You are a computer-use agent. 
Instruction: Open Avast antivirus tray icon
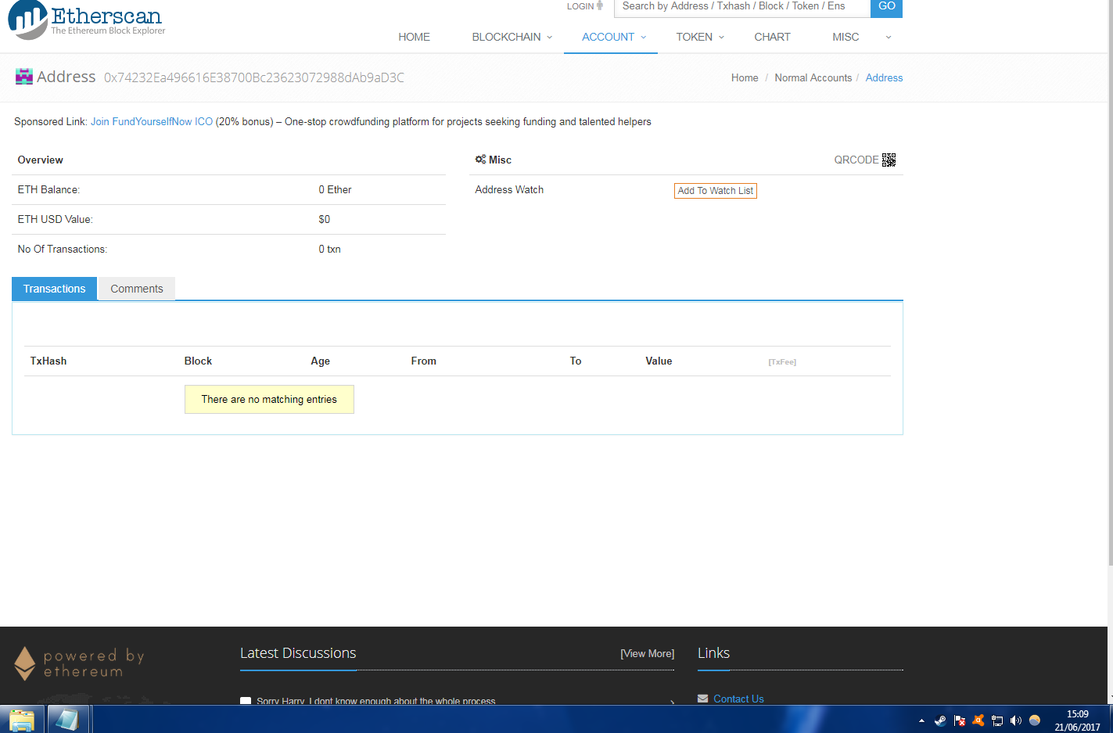click(978, 720)
